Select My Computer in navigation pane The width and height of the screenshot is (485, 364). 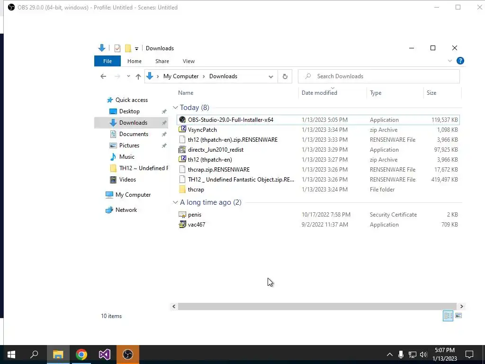(133, 195)
